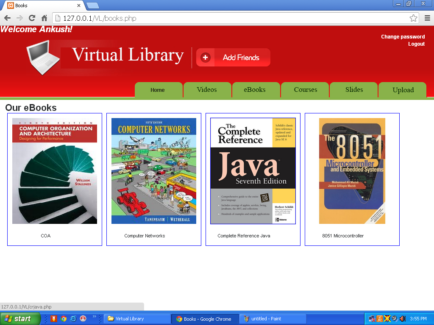Viewport: 434px width, 325px height.
Task: Click the XAMPP tray icon
Action: 387,319
